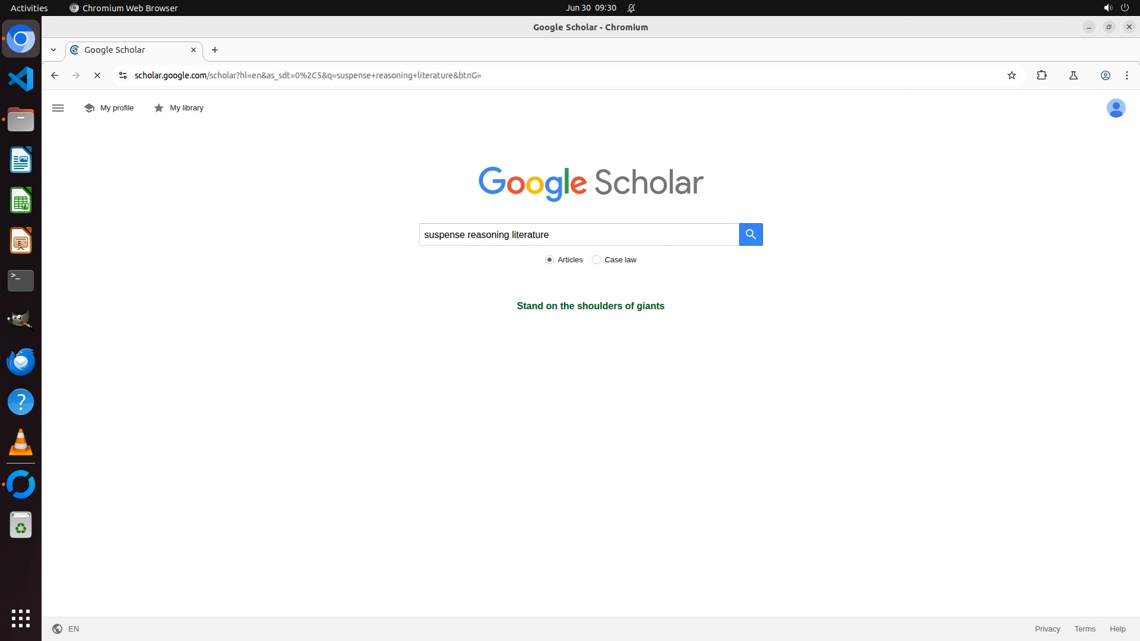Viewport: 1140px width, 641px height.
Task: Stop loading the page
Action: coord(97,75)
